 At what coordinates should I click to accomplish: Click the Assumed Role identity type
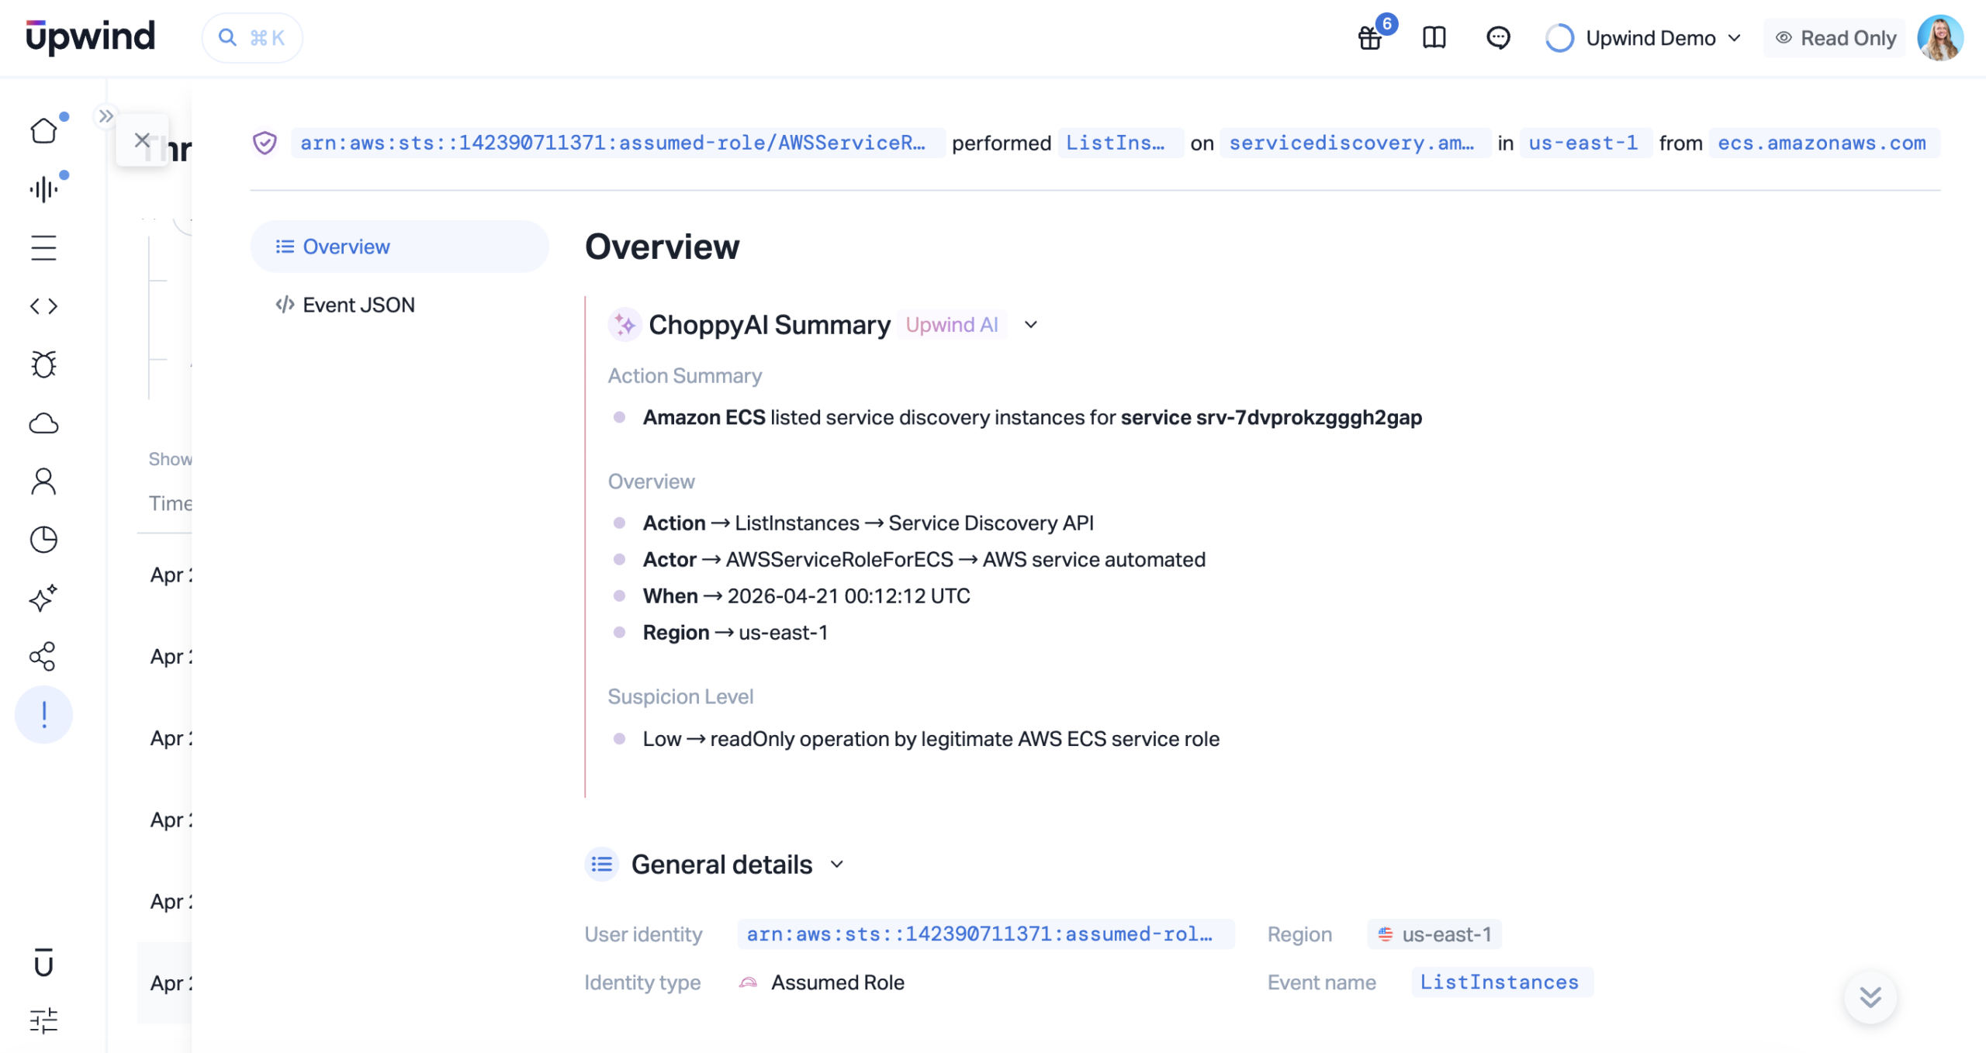pyautogui.click(x=822, y=982)
